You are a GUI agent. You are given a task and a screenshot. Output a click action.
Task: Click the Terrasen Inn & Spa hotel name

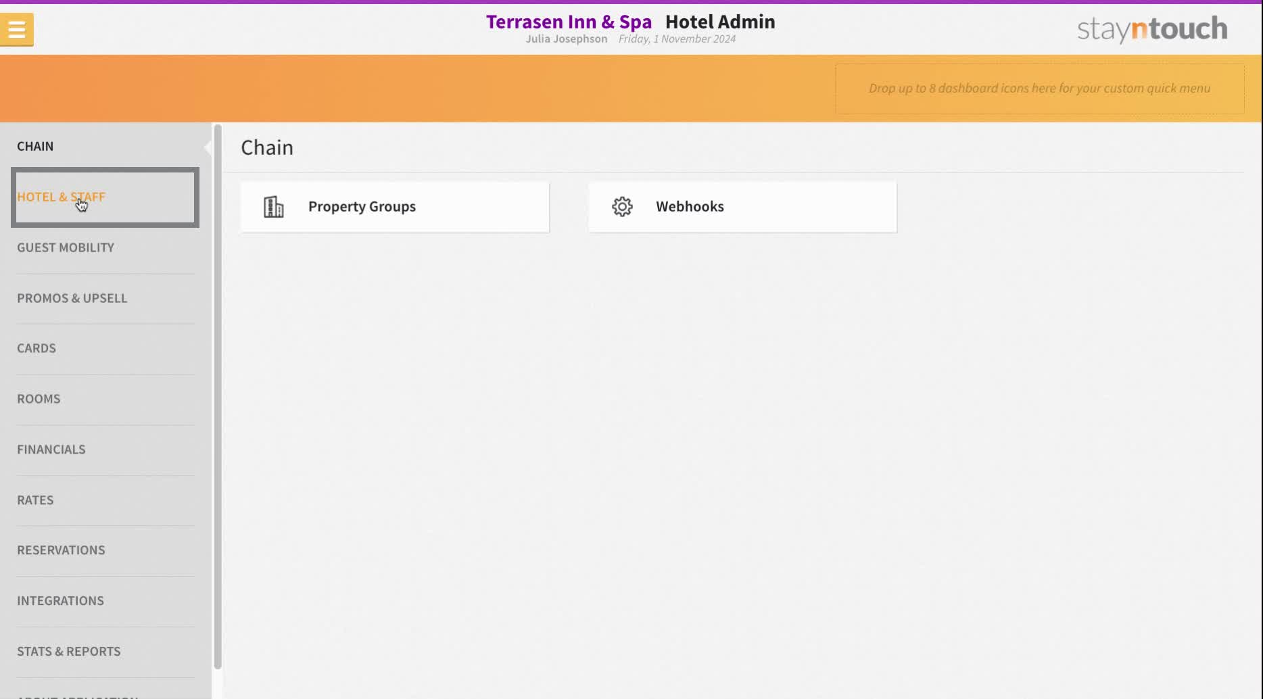pos(569,22)
